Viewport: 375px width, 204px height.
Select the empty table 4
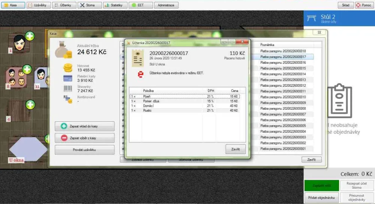[19, 111]
